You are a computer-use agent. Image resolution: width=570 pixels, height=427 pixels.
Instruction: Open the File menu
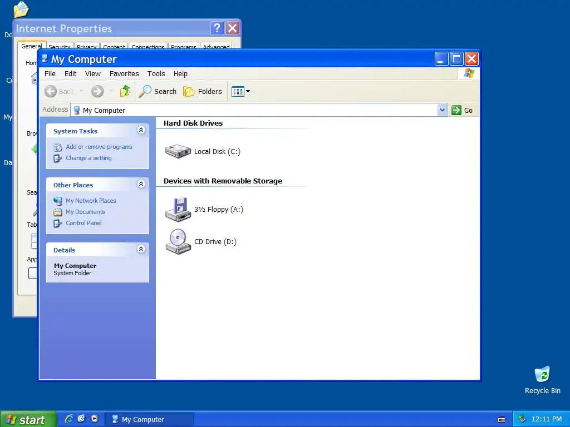click(x=50, y=74)
